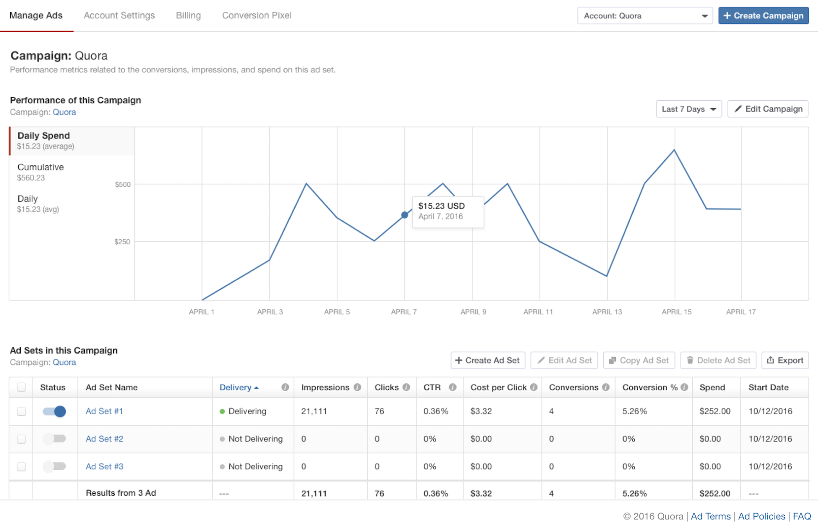818x531 pixels.
Task: Click the CTR info icon
Action: click(453, 387)
